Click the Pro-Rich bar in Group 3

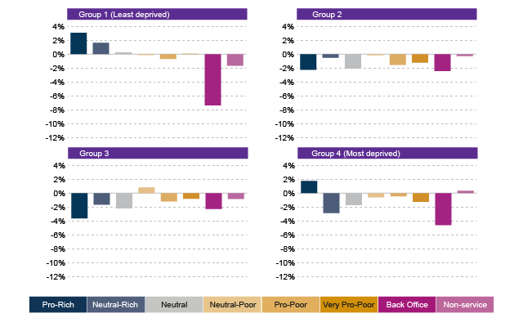tap(78, 206)
